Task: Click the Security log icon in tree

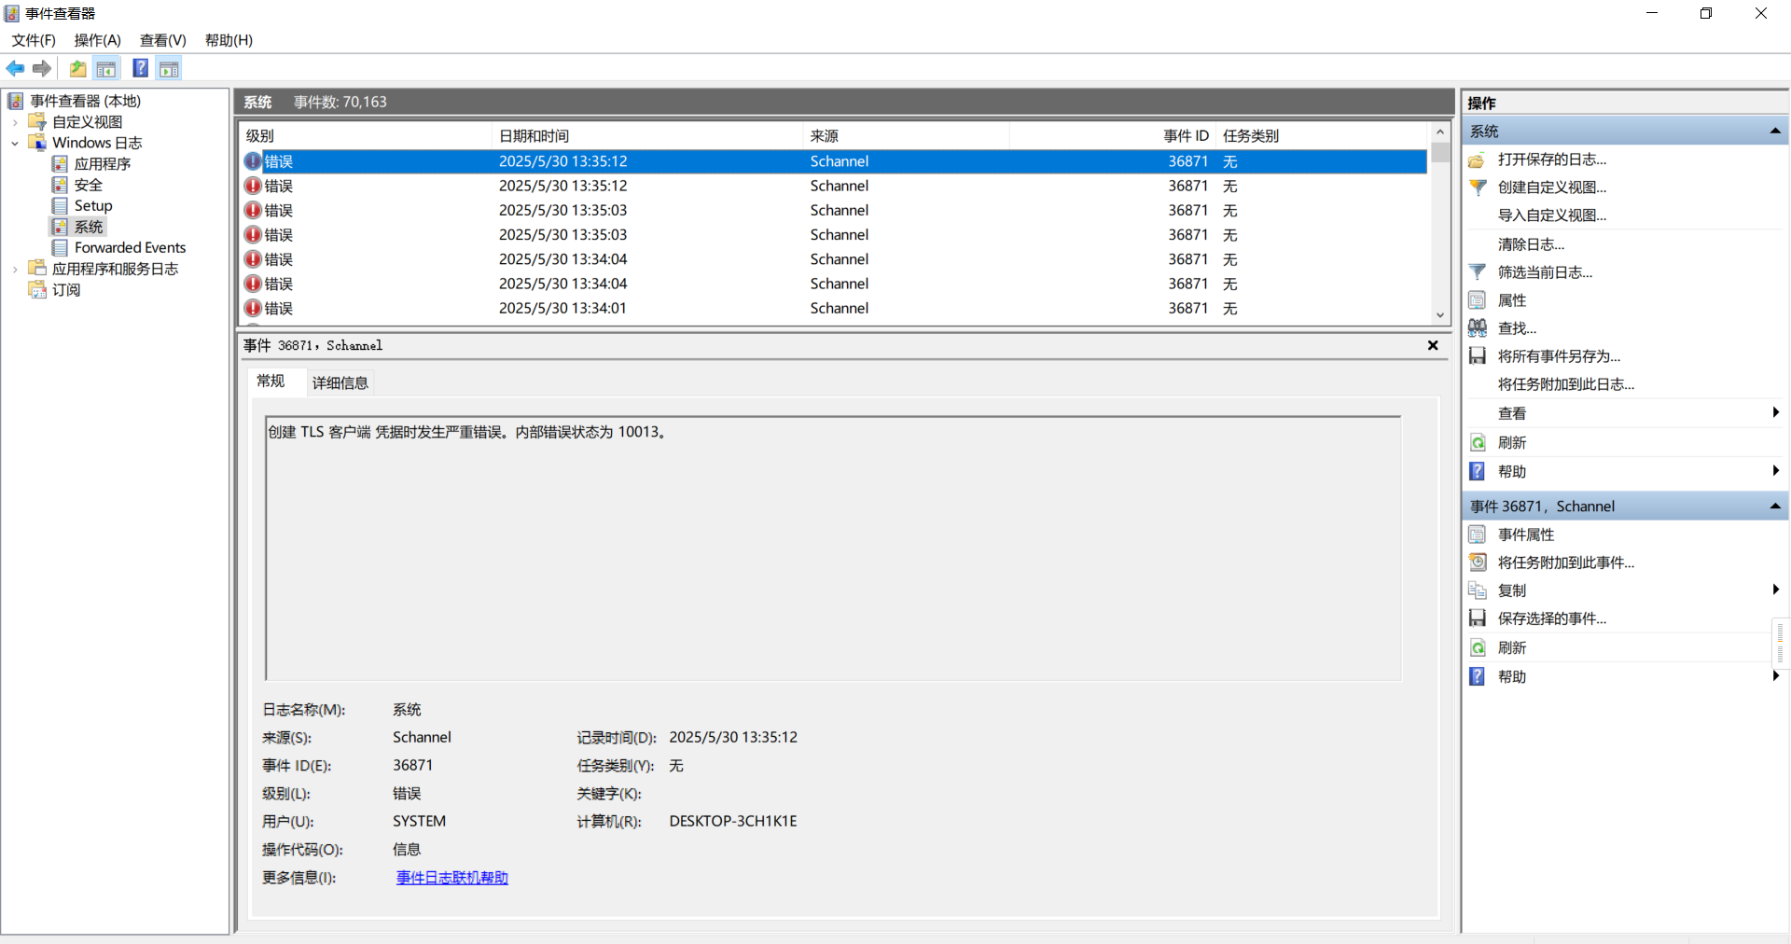Action: point(60,185)
